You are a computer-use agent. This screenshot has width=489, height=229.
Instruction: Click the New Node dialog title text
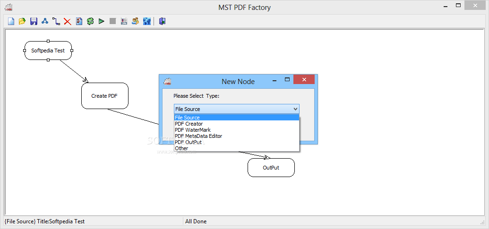point(238,82)
